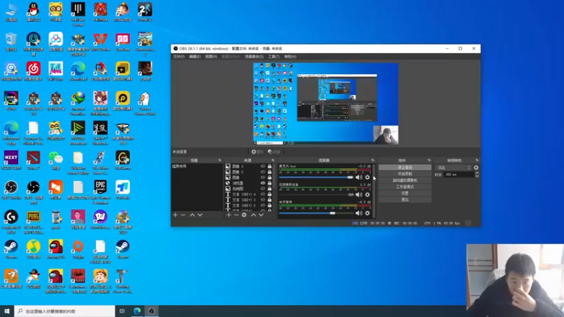Open PUBG desktop icon

pyautogui.click(x=33, y=222)
